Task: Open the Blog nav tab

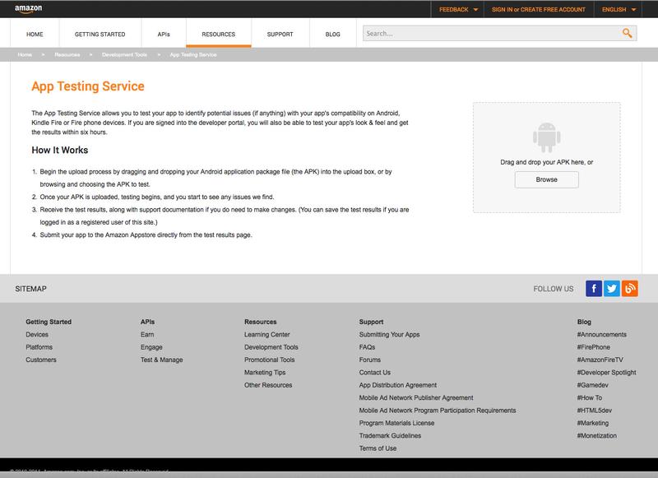Action: pyautogui.click(x=333, y=34)
